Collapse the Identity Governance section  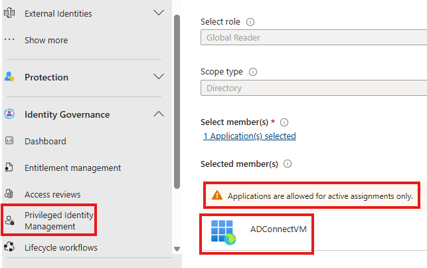[158, 114]
